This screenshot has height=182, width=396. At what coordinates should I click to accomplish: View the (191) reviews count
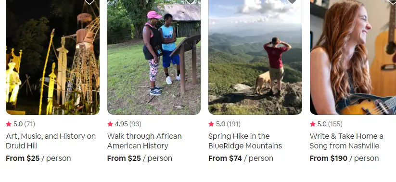pos(234,124)
